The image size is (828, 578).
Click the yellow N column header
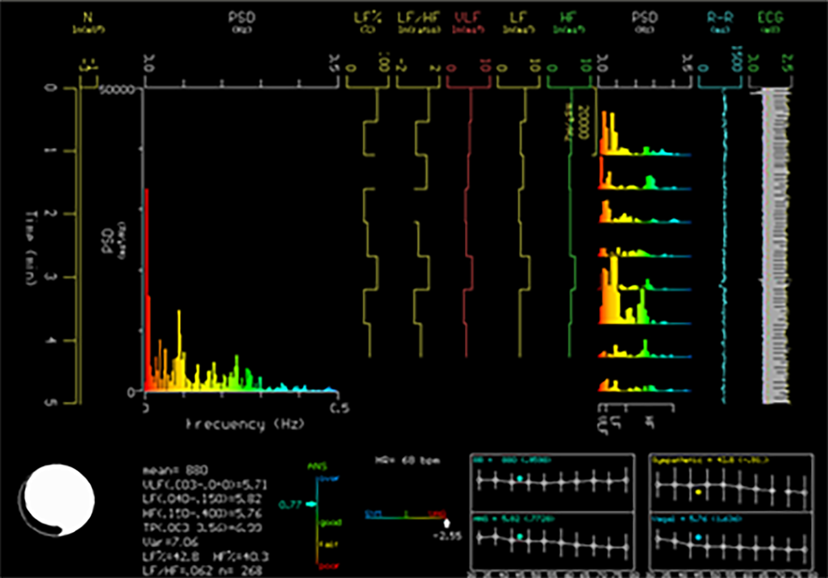(x=88, y=18)
